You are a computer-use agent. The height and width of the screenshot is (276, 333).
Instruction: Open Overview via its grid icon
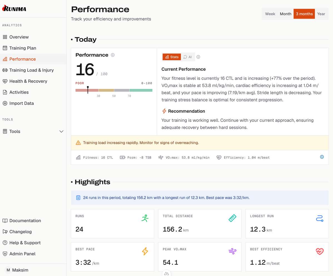(5, 37)
